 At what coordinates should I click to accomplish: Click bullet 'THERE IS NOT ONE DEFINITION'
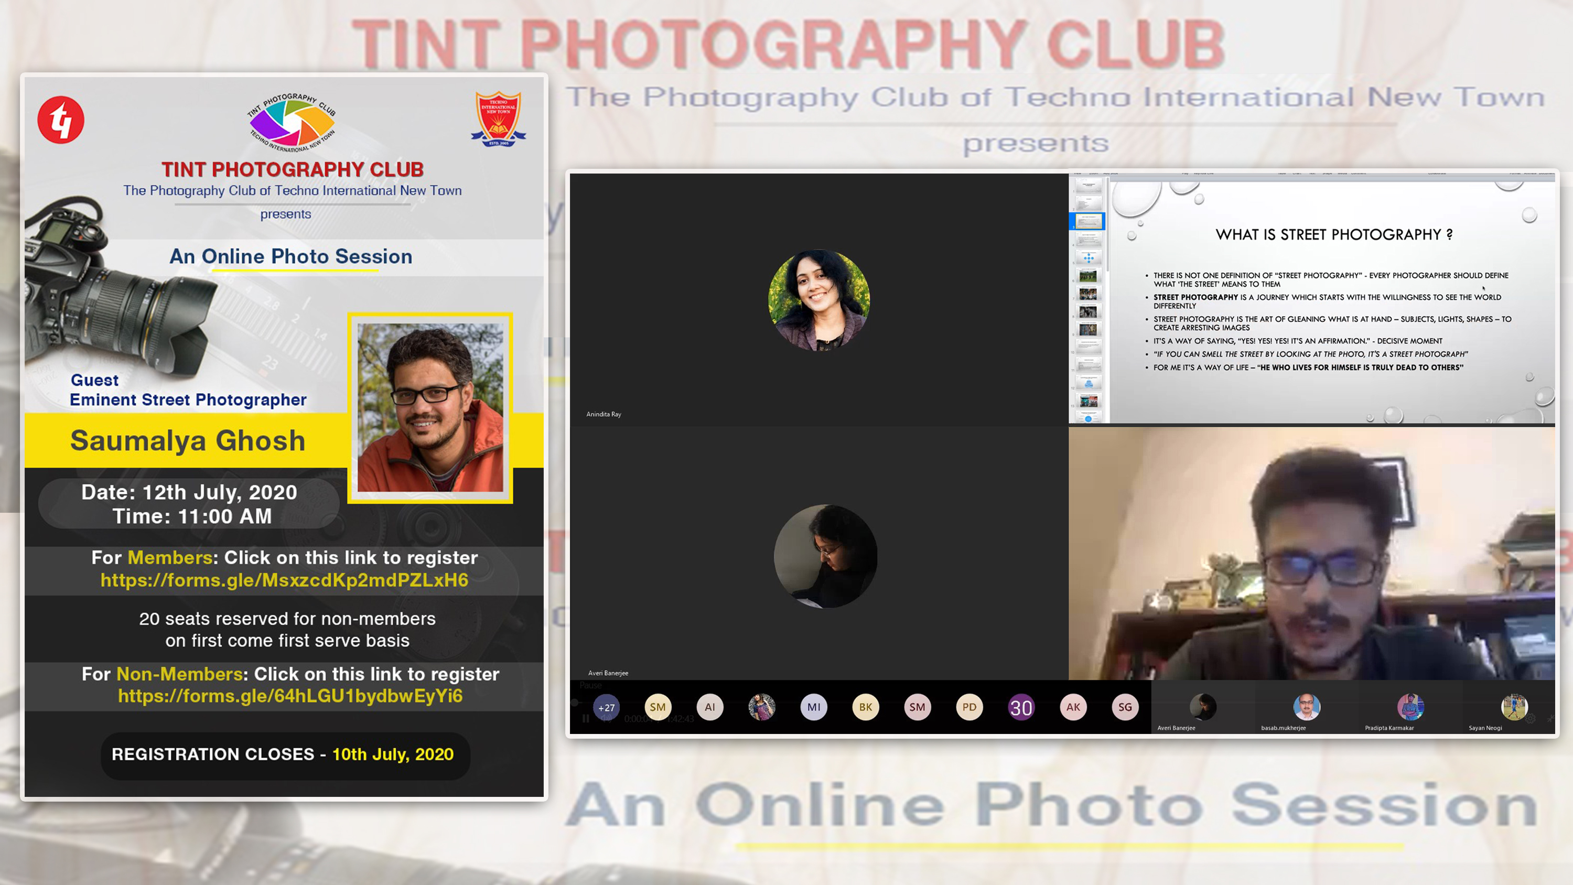click(x=1331, y=280)
